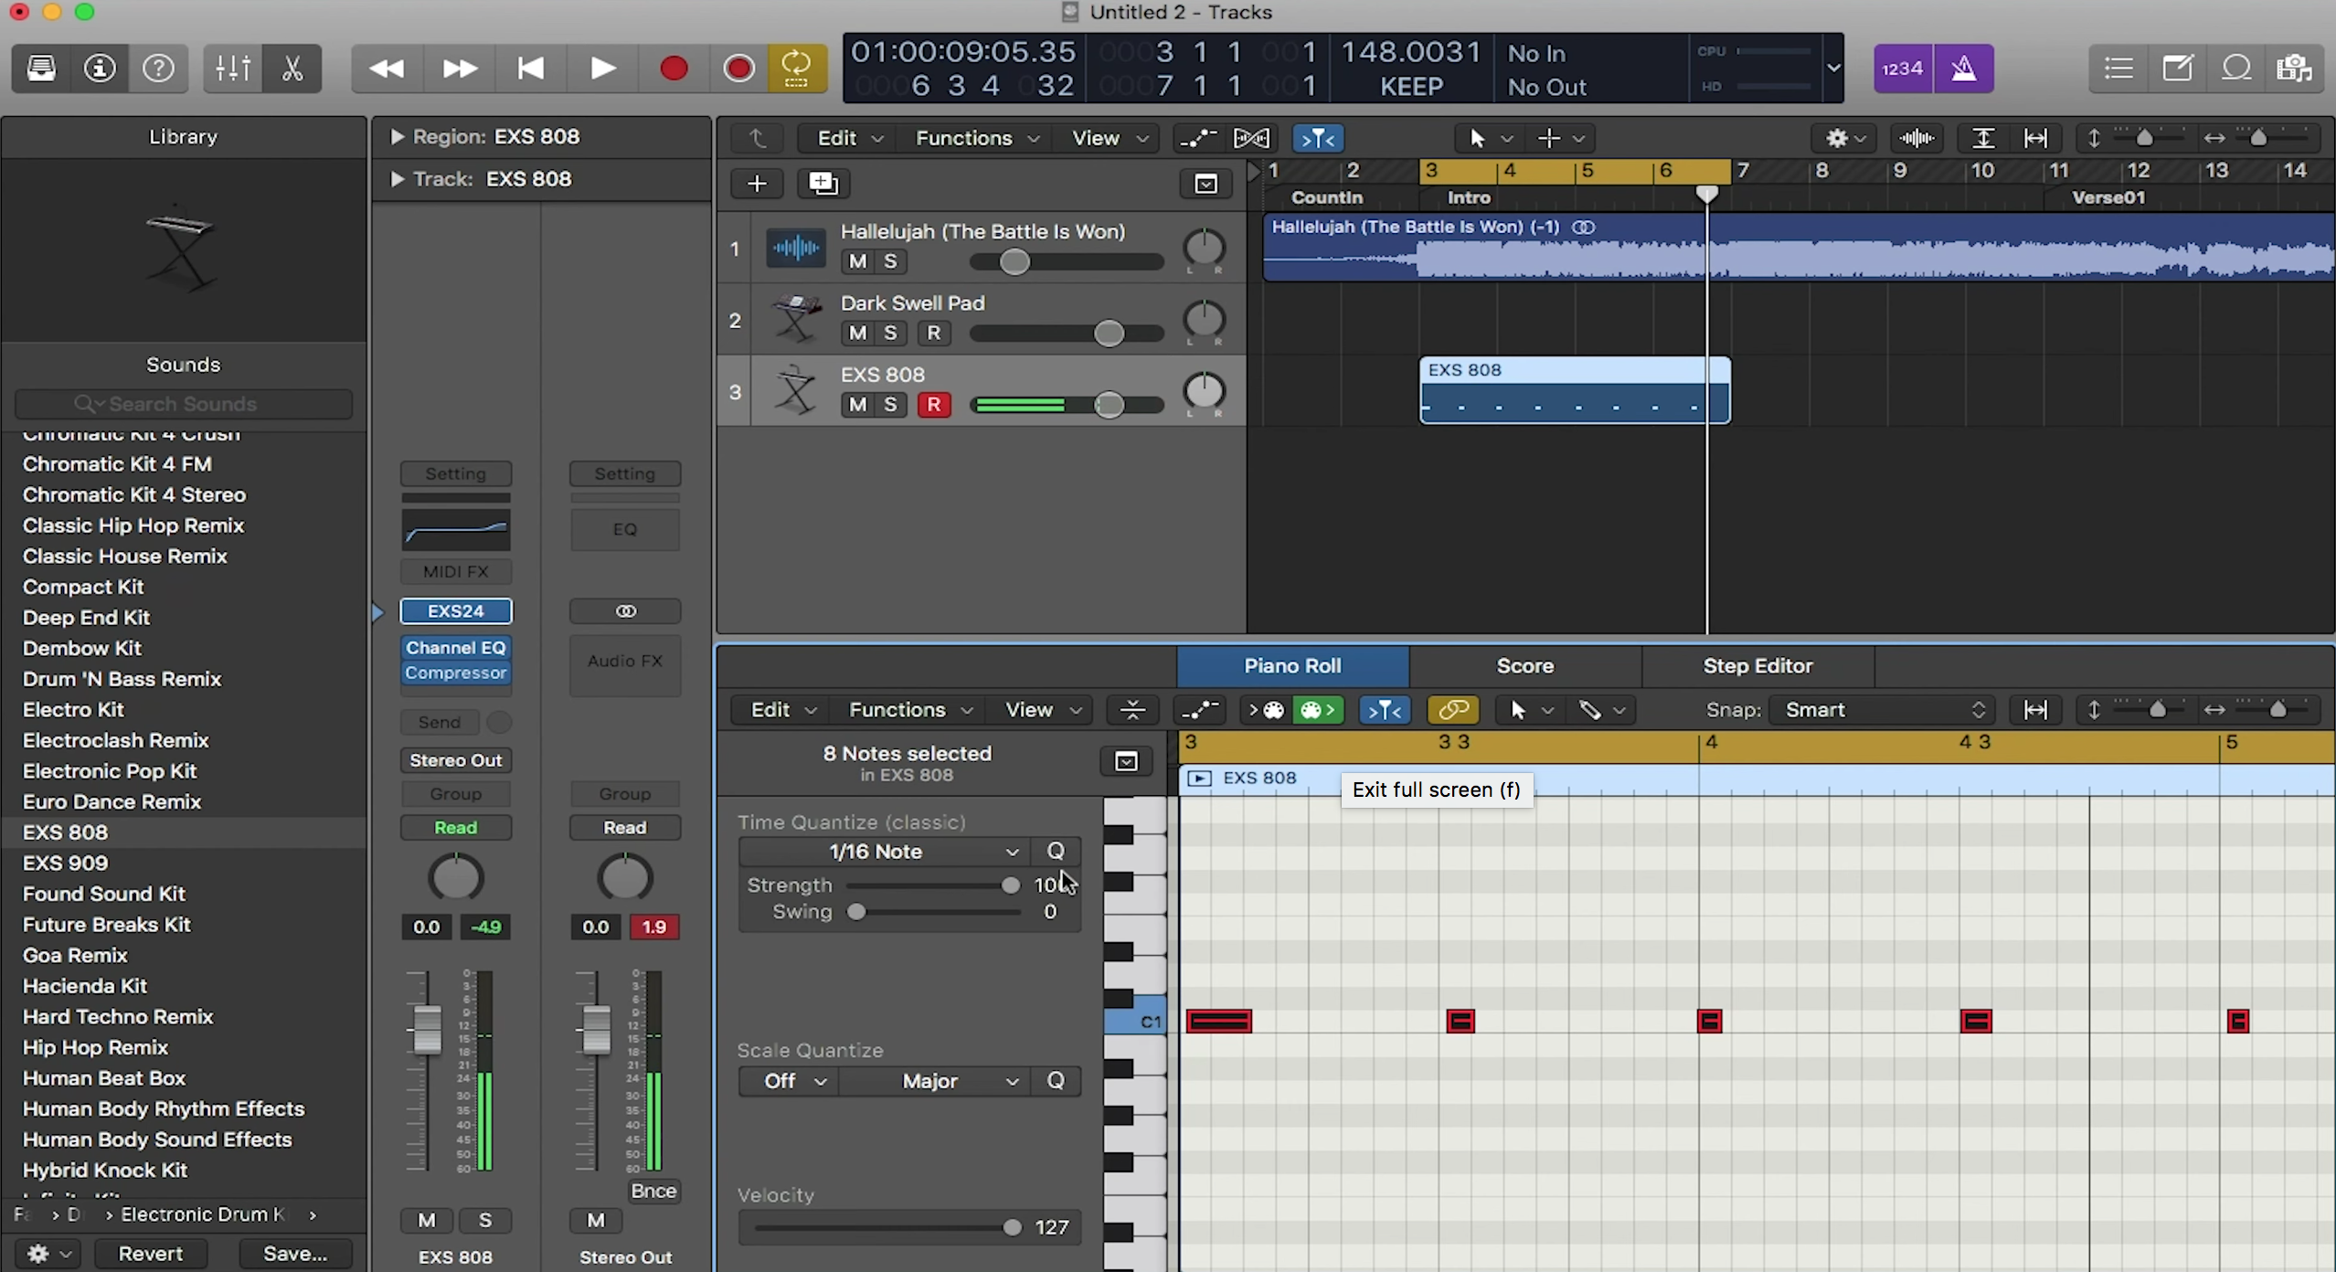
Task: Click the pencil/draw tool icon in Piano Roll
Action: tap(1588, 710)
